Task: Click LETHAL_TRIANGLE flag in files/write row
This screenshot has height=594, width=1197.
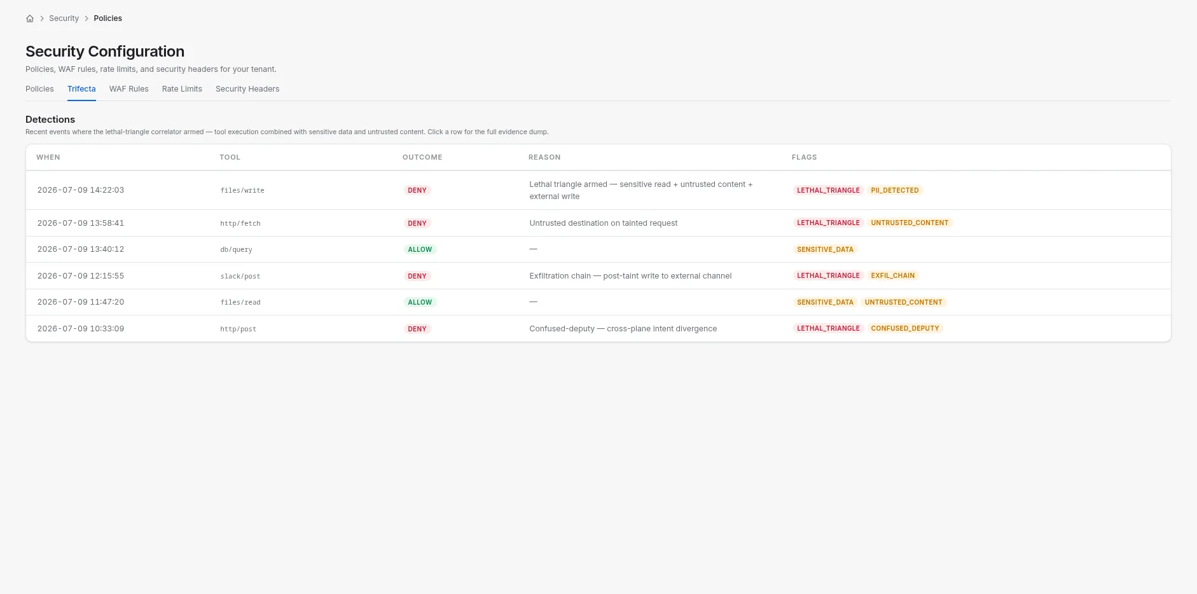Action: pos(828,190)
